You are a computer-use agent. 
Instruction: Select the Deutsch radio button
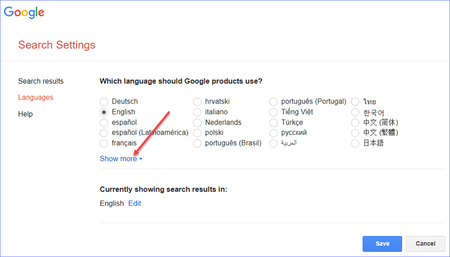104,101
